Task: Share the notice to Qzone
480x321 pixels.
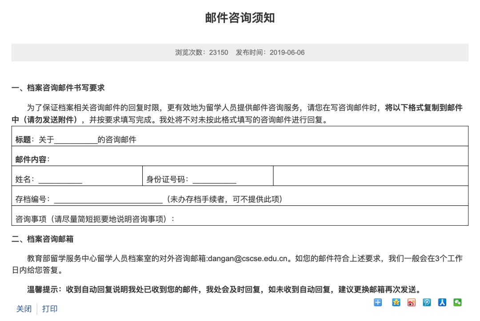Action: 396,302
